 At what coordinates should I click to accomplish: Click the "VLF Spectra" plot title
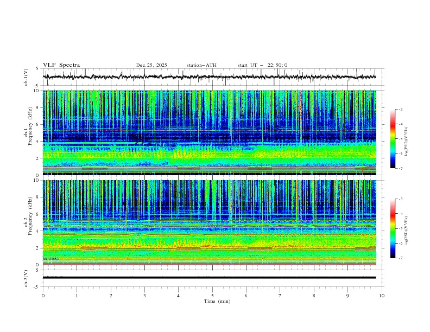point(61,65)
